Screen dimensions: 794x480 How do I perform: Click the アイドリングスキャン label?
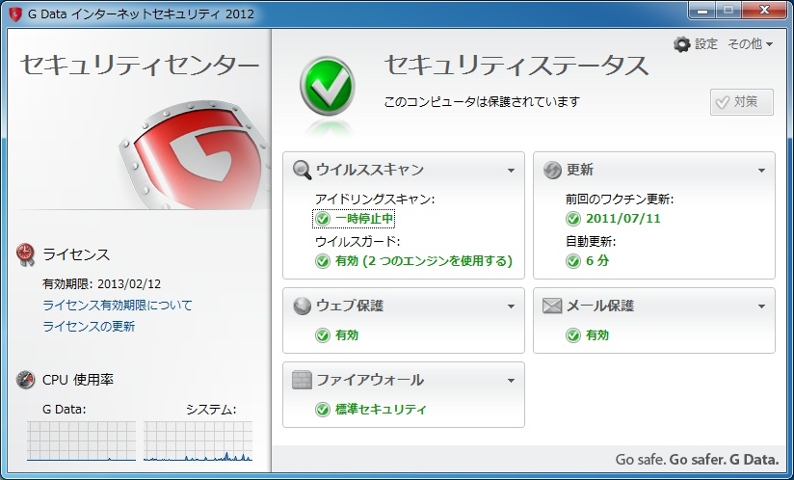375,199
